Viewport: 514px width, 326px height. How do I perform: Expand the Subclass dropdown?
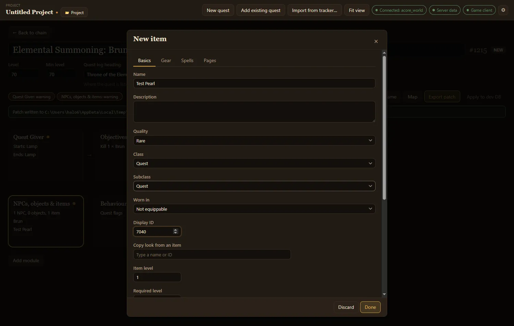coord(254,186)
